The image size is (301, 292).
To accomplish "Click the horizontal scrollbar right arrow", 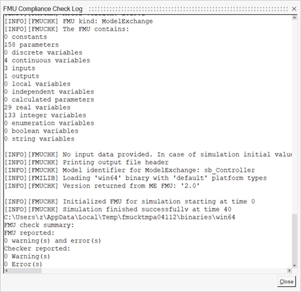I will click(x=289, y=270).
